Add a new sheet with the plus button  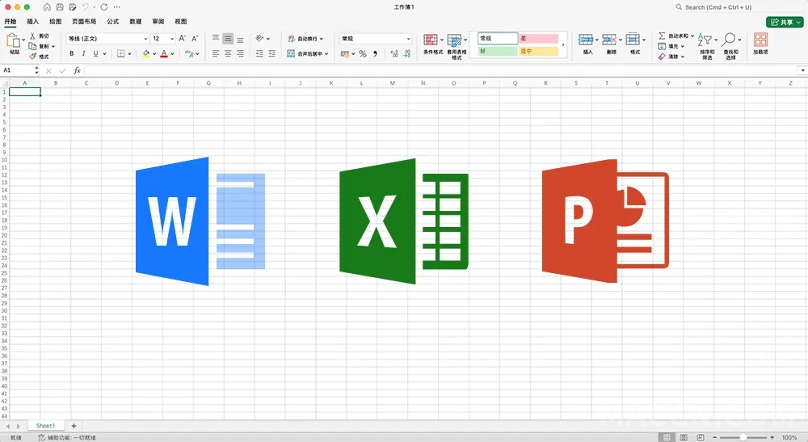(x=74, y=425)
